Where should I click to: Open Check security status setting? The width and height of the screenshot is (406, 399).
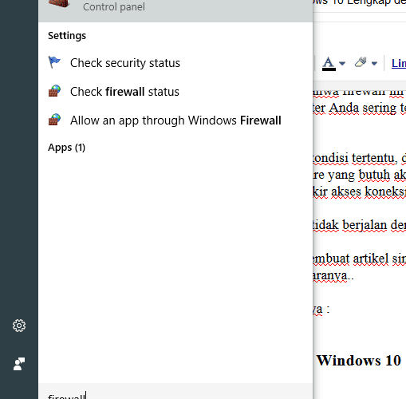(125, 63)
